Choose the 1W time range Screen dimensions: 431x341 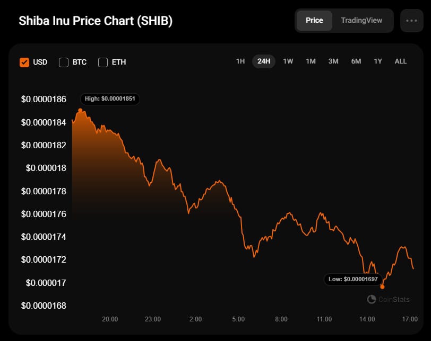288,61
